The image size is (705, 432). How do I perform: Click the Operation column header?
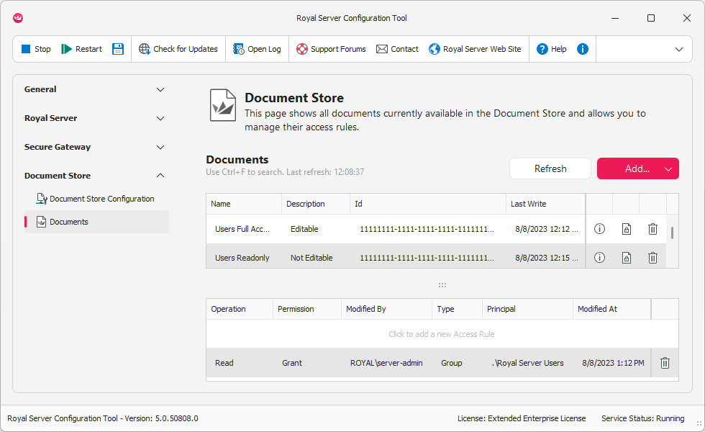click(240, 309)
